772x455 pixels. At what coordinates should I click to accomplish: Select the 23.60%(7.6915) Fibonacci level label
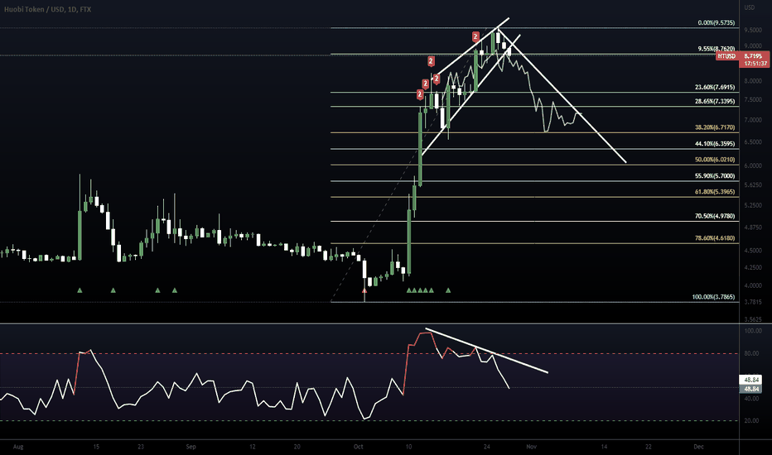coord(715,87)
